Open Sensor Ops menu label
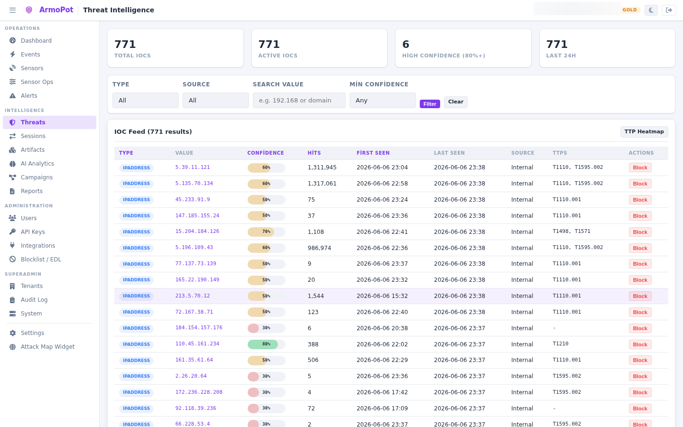The height and width of the screenshot is (427, 683). coord(37,82)
